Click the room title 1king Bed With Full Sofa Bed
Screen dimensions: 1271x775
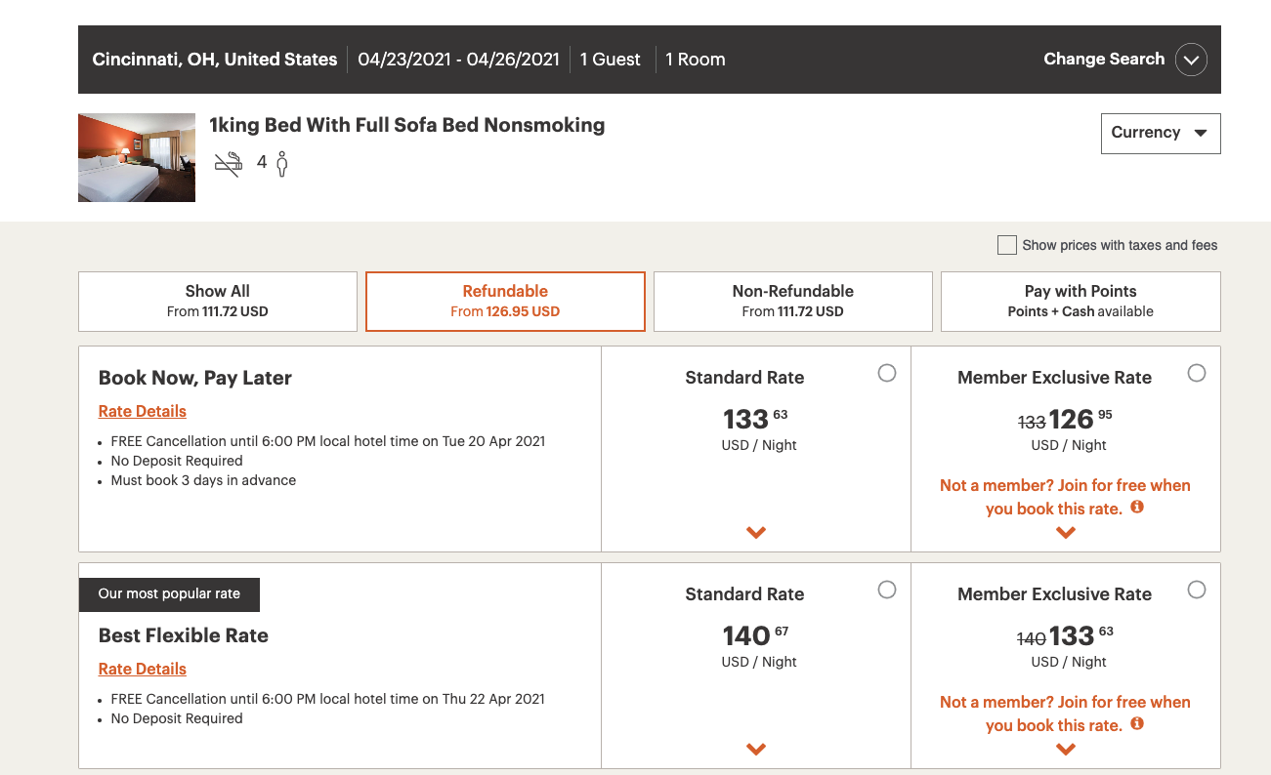pos(407,126)
